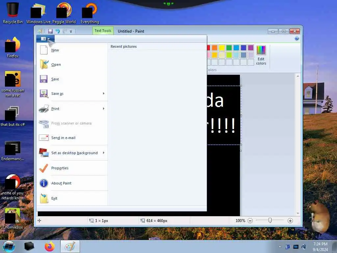The image size is (337, 253).
Task: Click the 100% zoom level text
Action: coord(240,221)
